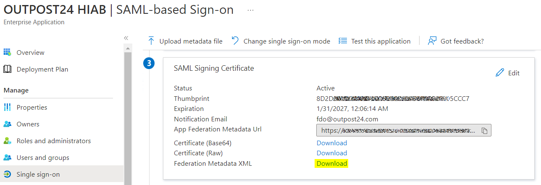This screenshot has width=541, height=185.
Task: Click the Owners people icon
Action: [x=7, y=124]
